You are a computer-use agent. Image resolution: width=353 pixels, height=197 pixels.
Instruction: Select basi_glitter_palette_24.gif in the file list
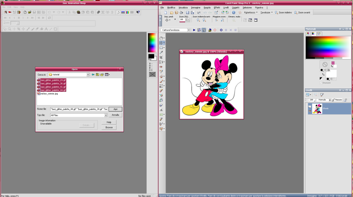point(52,80)
